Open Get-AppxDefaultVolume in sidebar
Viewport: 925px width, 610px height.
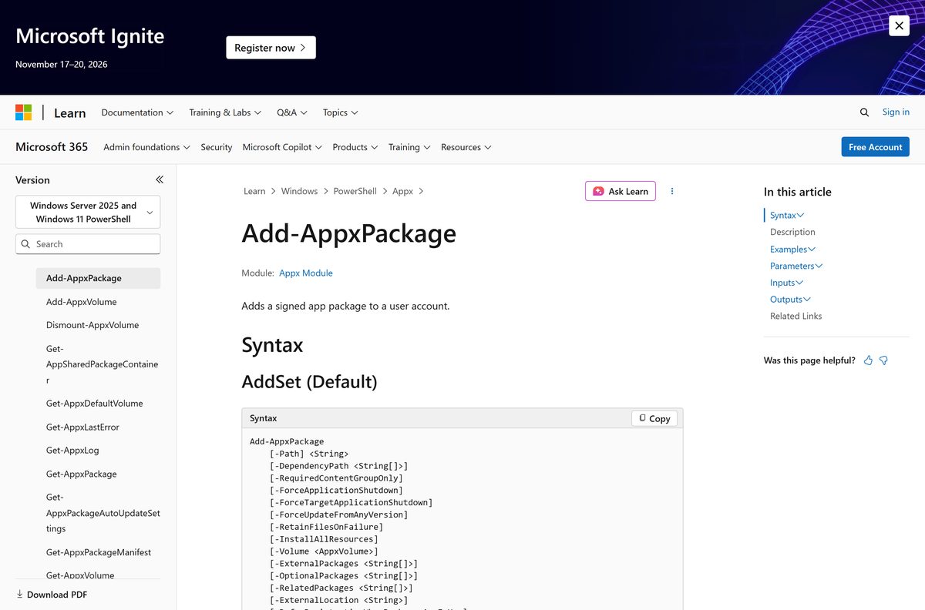point(94,404)
